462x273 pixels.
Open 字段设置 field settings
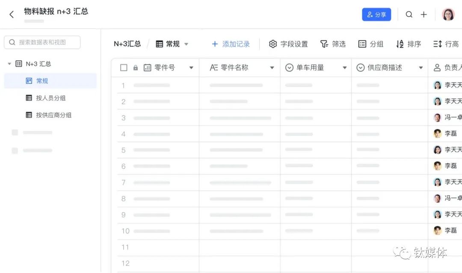tap(288, 44)
